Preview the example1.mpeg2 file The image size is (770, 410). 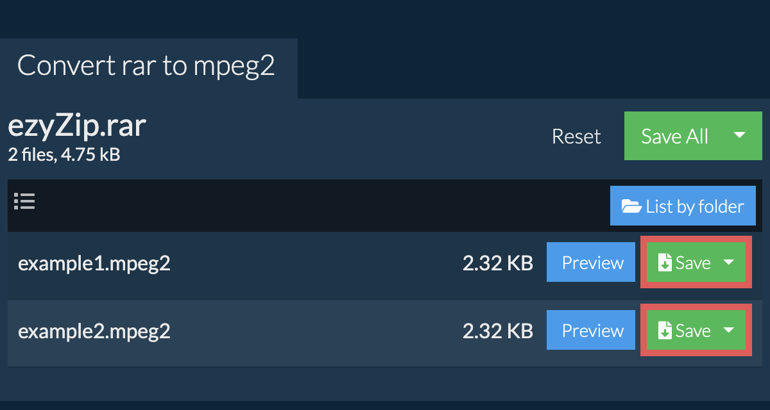pyautogui.click(x=592, y=263)
